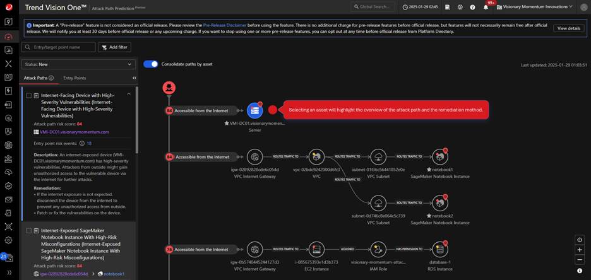The width and height of the screenshot is (591, 280).
Task: Open help question mark icon
Action: pyautogui.click(x=472, y=7)
